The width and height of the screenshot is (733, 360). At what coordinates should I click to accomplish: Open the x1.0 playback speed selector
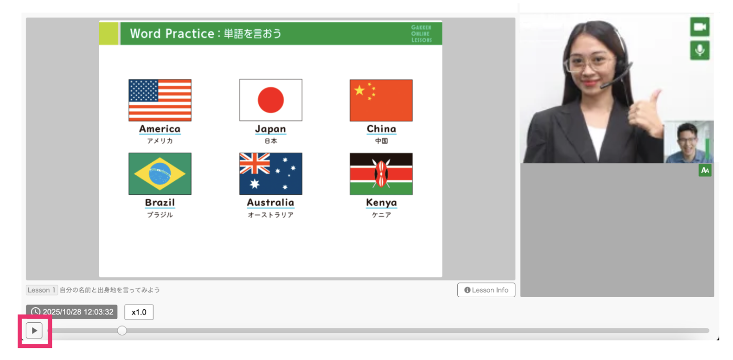pyautogui.click(x=139, y=312)
